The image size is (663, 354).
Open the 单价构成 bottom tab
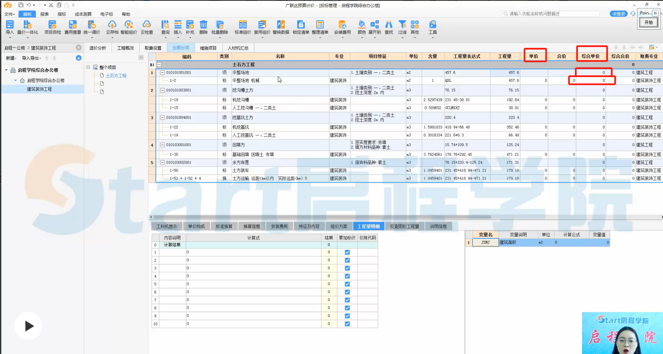coord(196,226)
